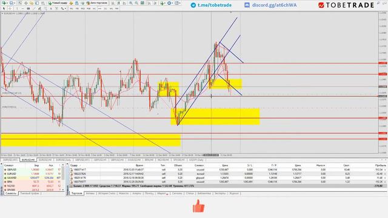Select the Vertical Line drawing tool
388x218 pixels.
point(17,8)
